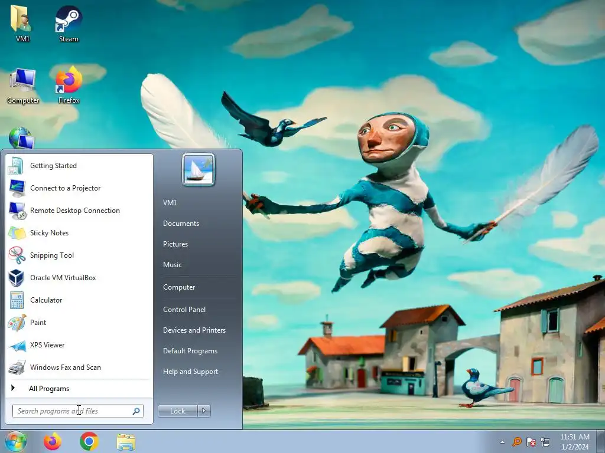Click the Start orb button
The height and width of the screenshot is (453, 605).
pyautogui.click(x=15, y=441)
